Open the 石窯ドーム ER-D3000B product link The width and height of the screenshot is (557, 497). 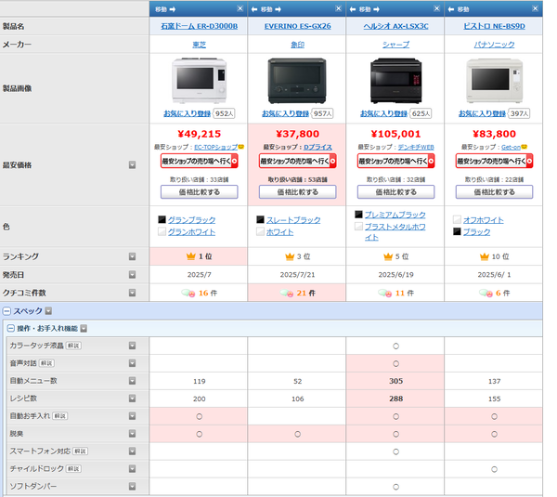200,26
